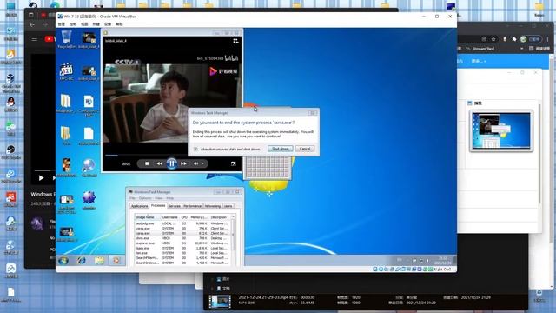Select the purple spiky ball desktop icon
This screenshot has width=556, height=313.
[x=89, y=199]
